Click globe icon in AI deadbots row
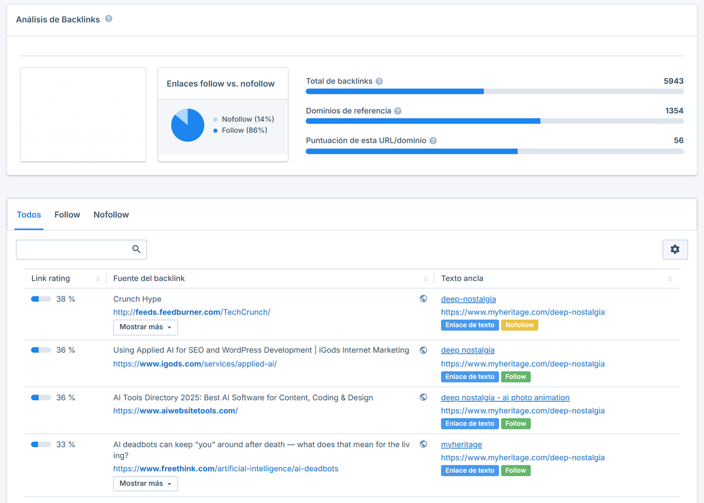Viewport: 704px width, 503px height. tap(424, 444)
